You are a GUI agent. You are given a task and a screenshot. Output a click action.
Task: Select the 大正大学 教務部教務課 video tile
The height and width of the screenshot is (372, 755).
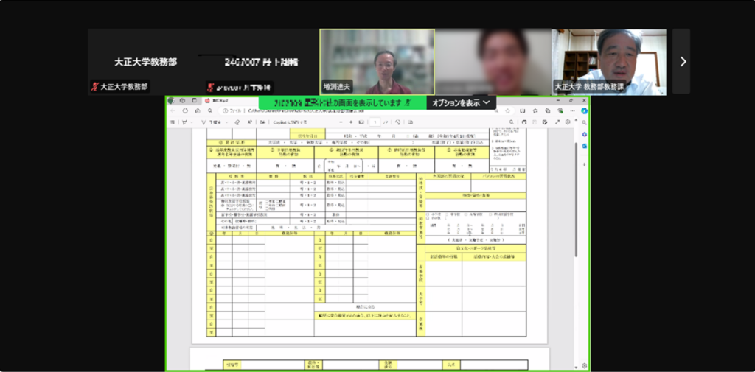coord(609,62)
